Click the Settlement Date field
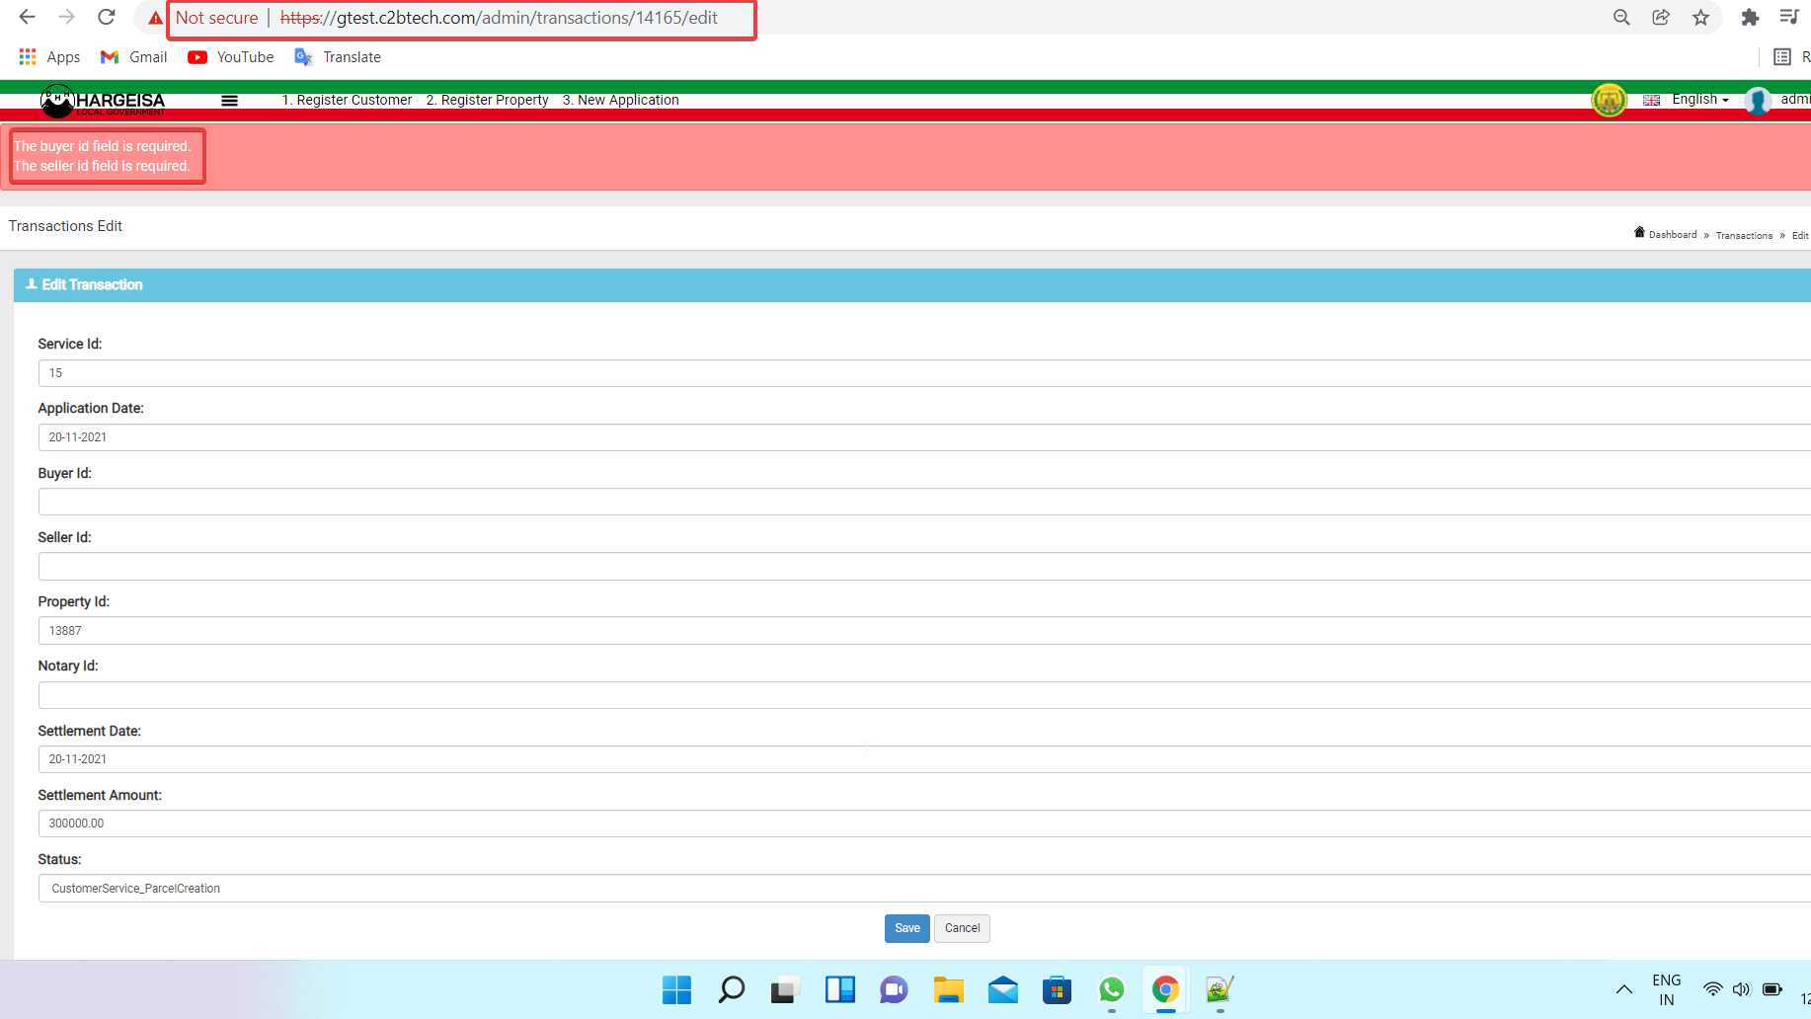Image resolution: width=1811 pixels, height=1019 pixels. point(924,759)
